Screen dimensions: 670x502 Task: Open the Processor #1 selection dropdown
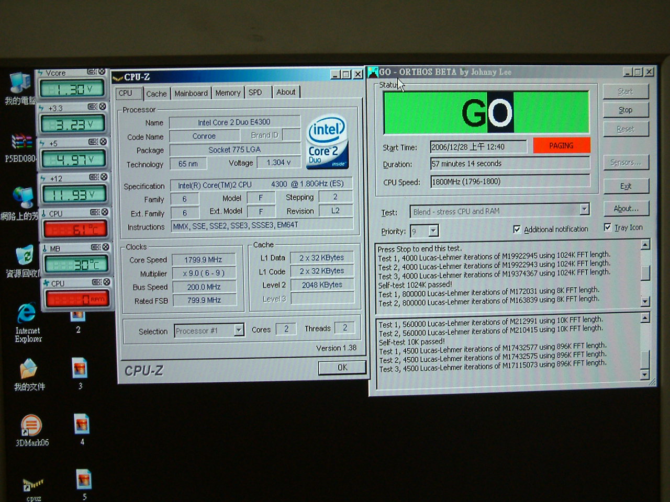click(x=239, y=329)
